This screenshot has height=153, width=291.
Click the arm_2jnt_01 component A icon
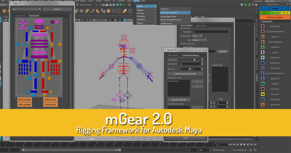tap(263, 26)
